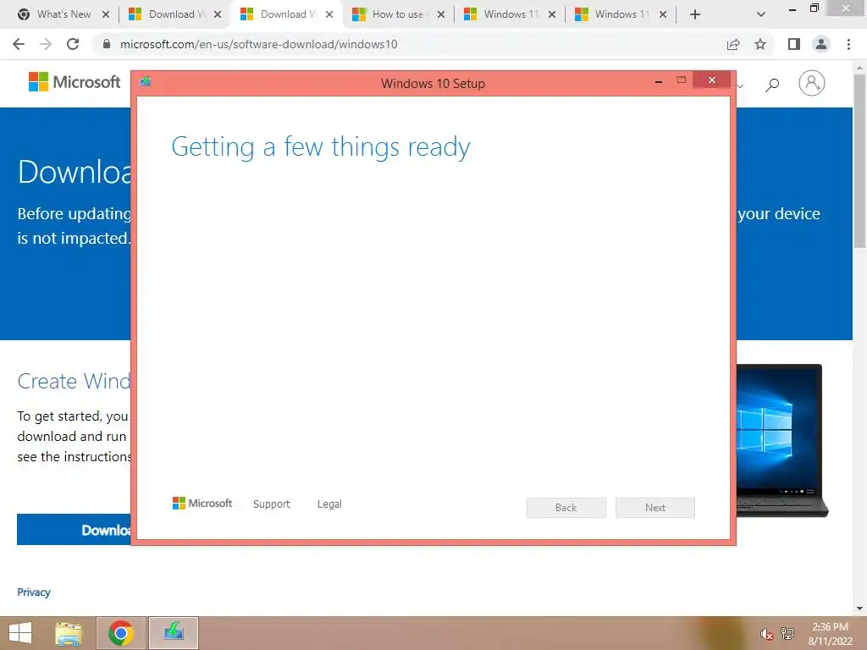Viewport: 867px width, 650px height.
Task: Click the Windows 10 Setup title bar icon
Action: click(146, 82)
